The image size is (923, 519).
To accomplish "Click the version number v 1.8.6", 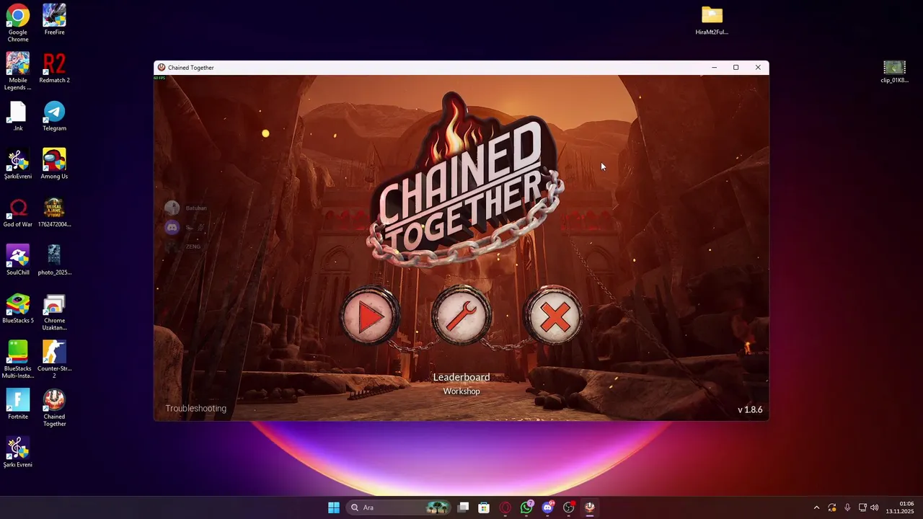I will (750, 409).
